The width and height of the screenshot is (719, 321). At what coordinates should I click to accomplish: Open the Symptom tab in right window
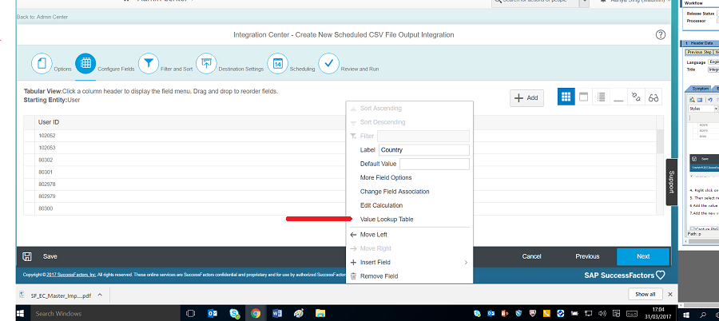[x=700, y=89]
